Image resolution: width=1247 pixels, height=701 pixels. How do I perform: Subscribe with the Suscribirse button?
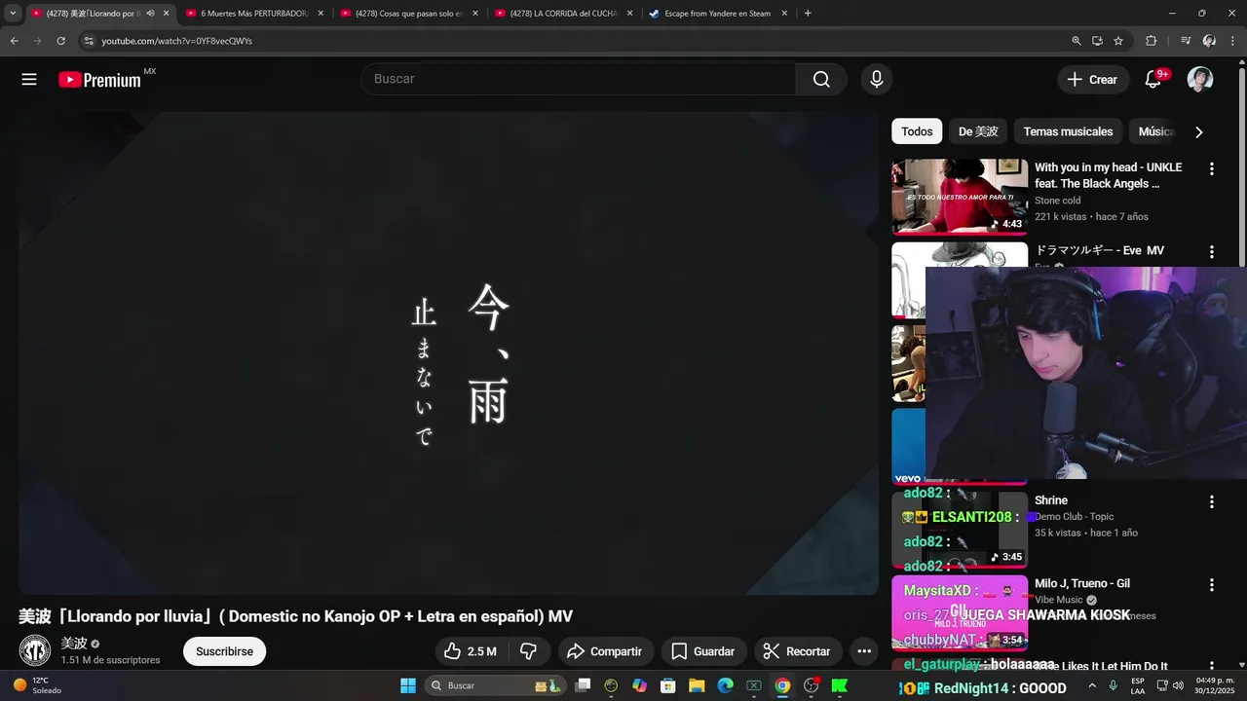[224, 651]
